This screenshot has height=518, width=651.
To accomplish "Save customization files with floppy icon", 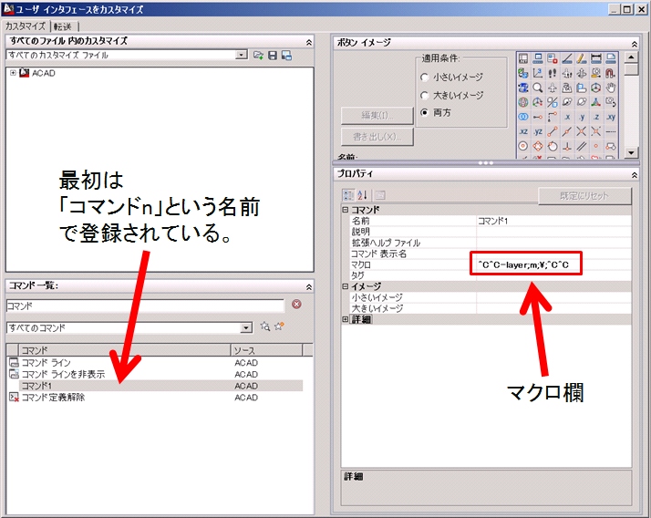I will 273,56.
